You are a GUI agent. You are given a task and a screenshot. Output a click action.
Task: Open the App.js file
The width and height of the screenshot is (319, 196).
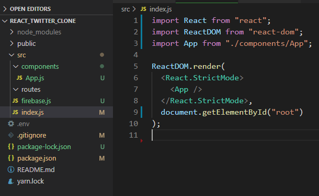(35, 78)
